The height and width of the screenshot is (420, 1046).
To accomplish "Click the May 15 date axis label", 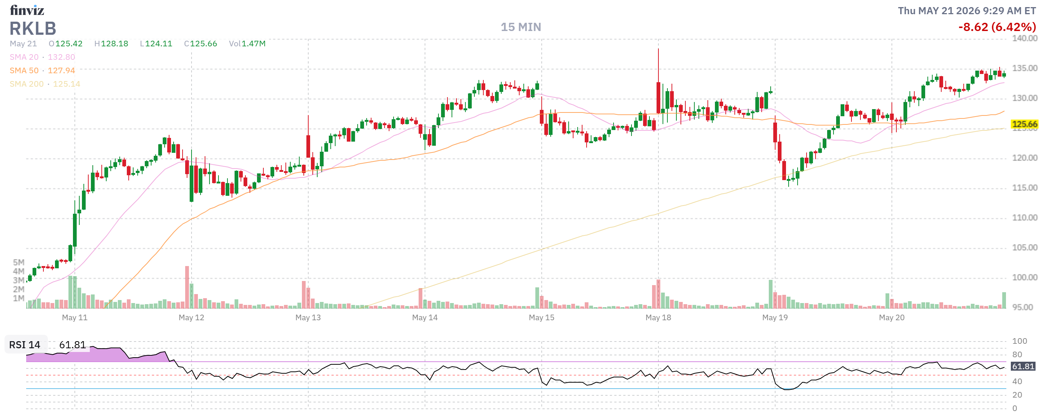I will [x=541, y=318].
